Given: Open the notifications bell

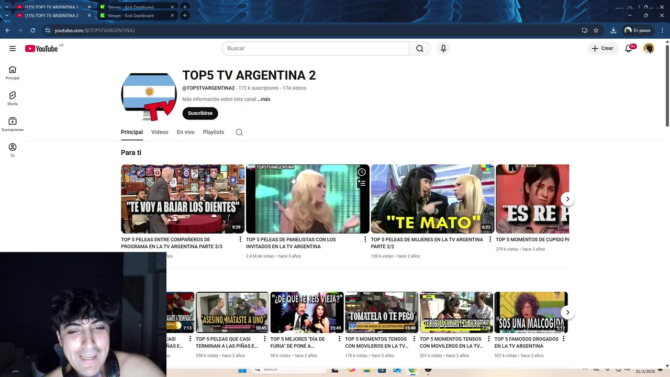Looking at the screenshot, I should coord(629,49).
